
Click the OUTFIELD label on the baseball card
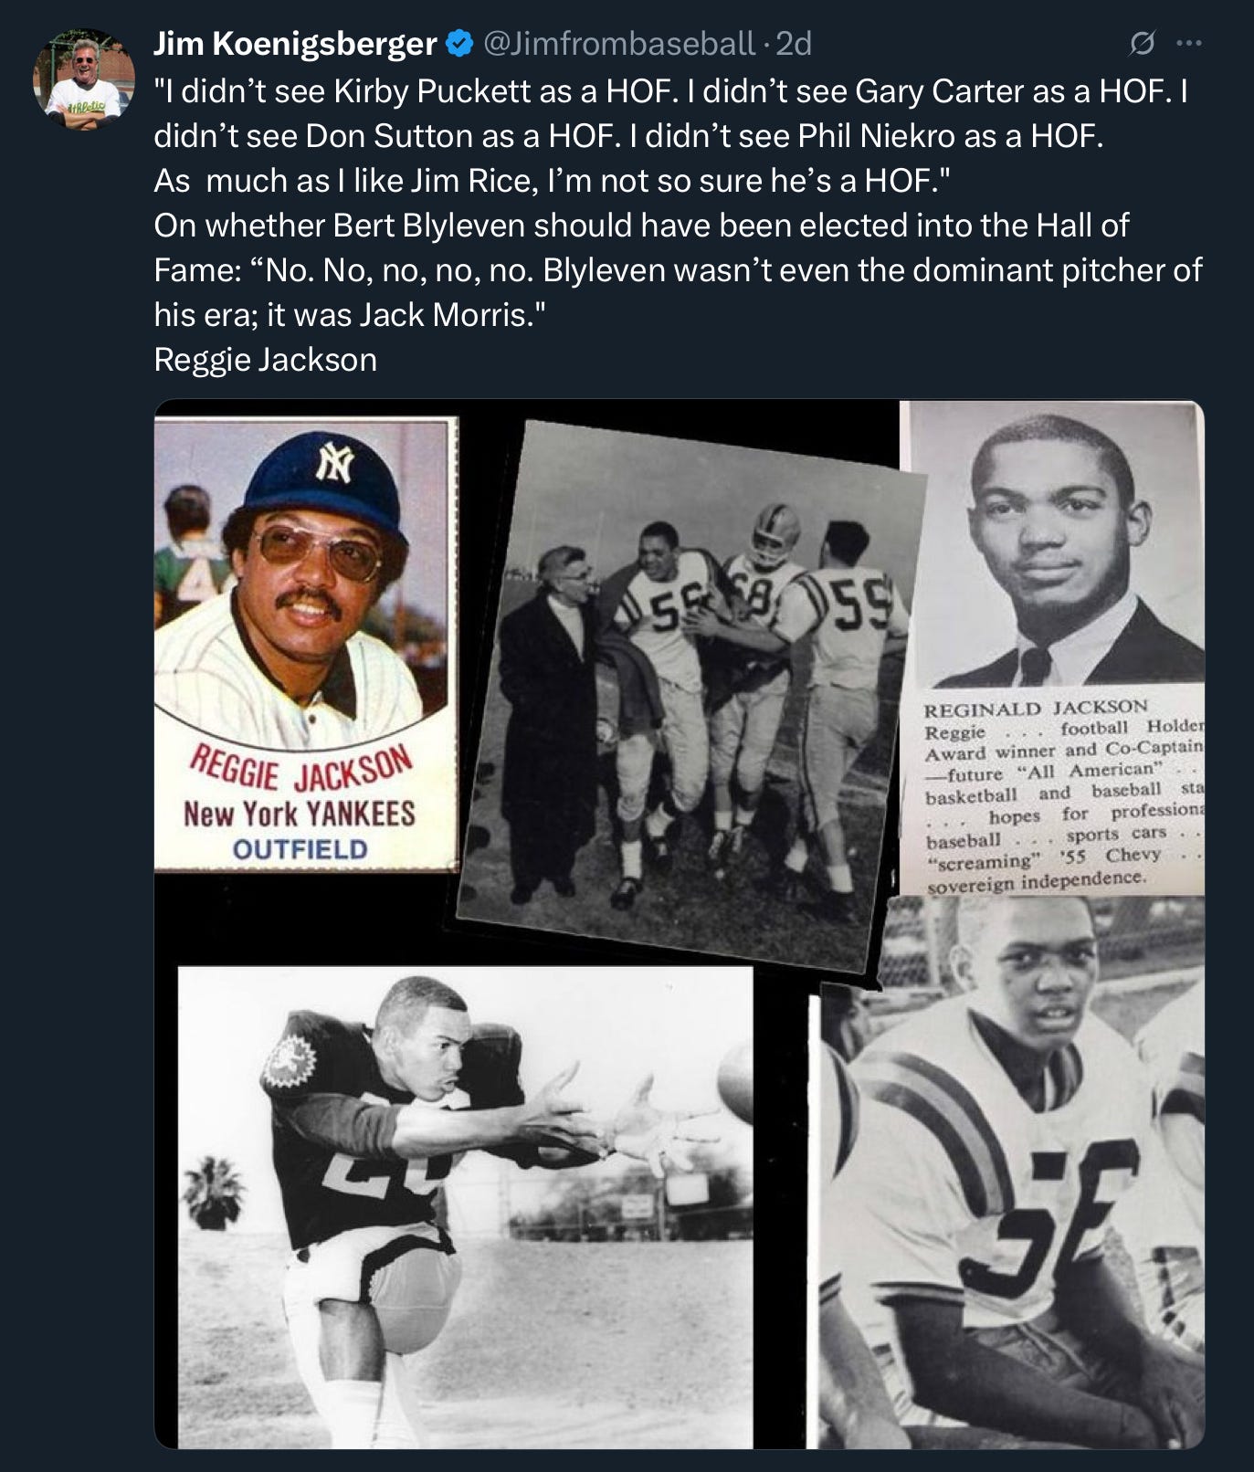[x=300, y=849]
